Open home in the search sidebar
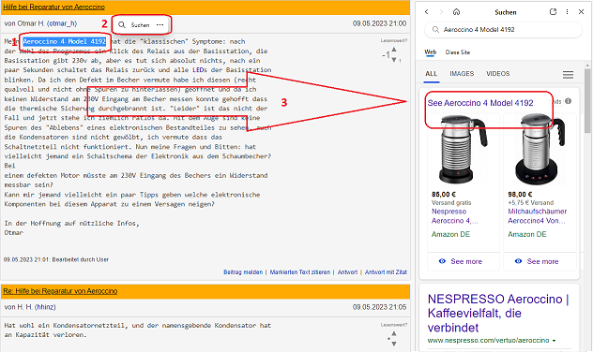This screenshot has height=352, width=593. click(456, 12)
